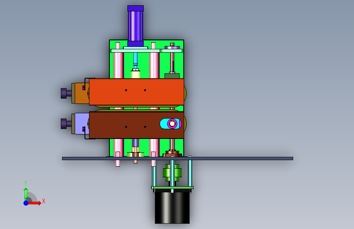This screenshot has width=354, height=229.
Task: Click the "Y" axis label
Action: pyautogui.click(x=26, y=183)
